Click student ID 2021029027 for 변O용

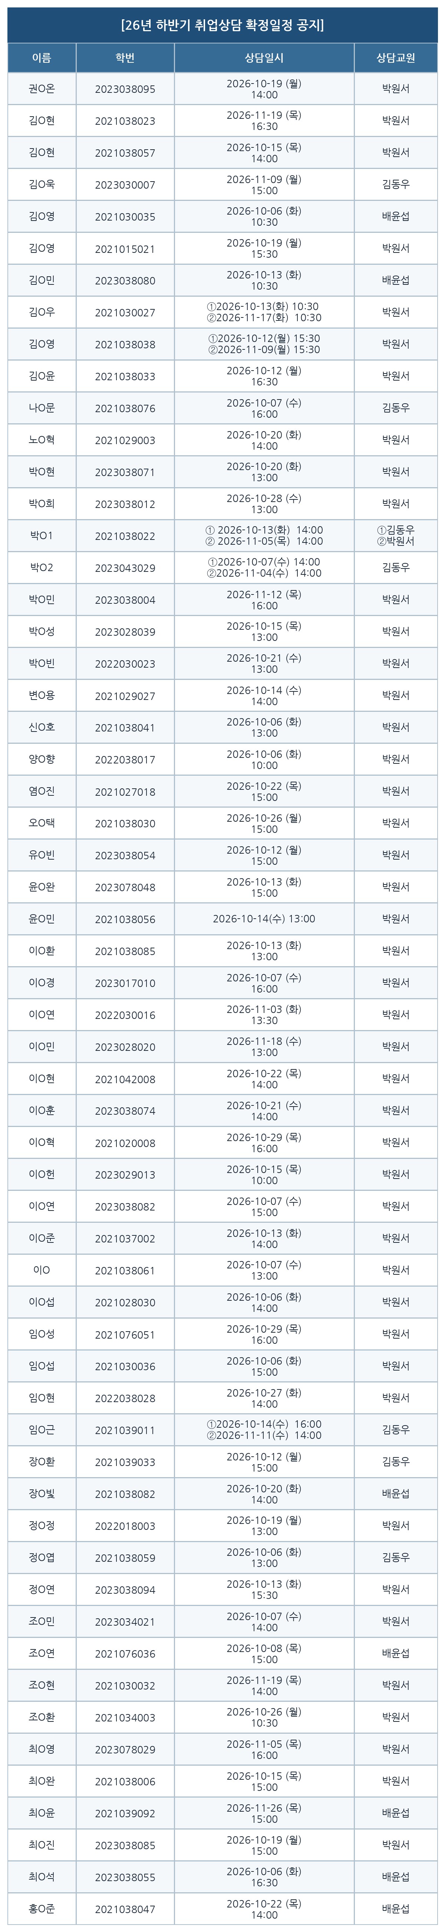click(x=125, y=695)
